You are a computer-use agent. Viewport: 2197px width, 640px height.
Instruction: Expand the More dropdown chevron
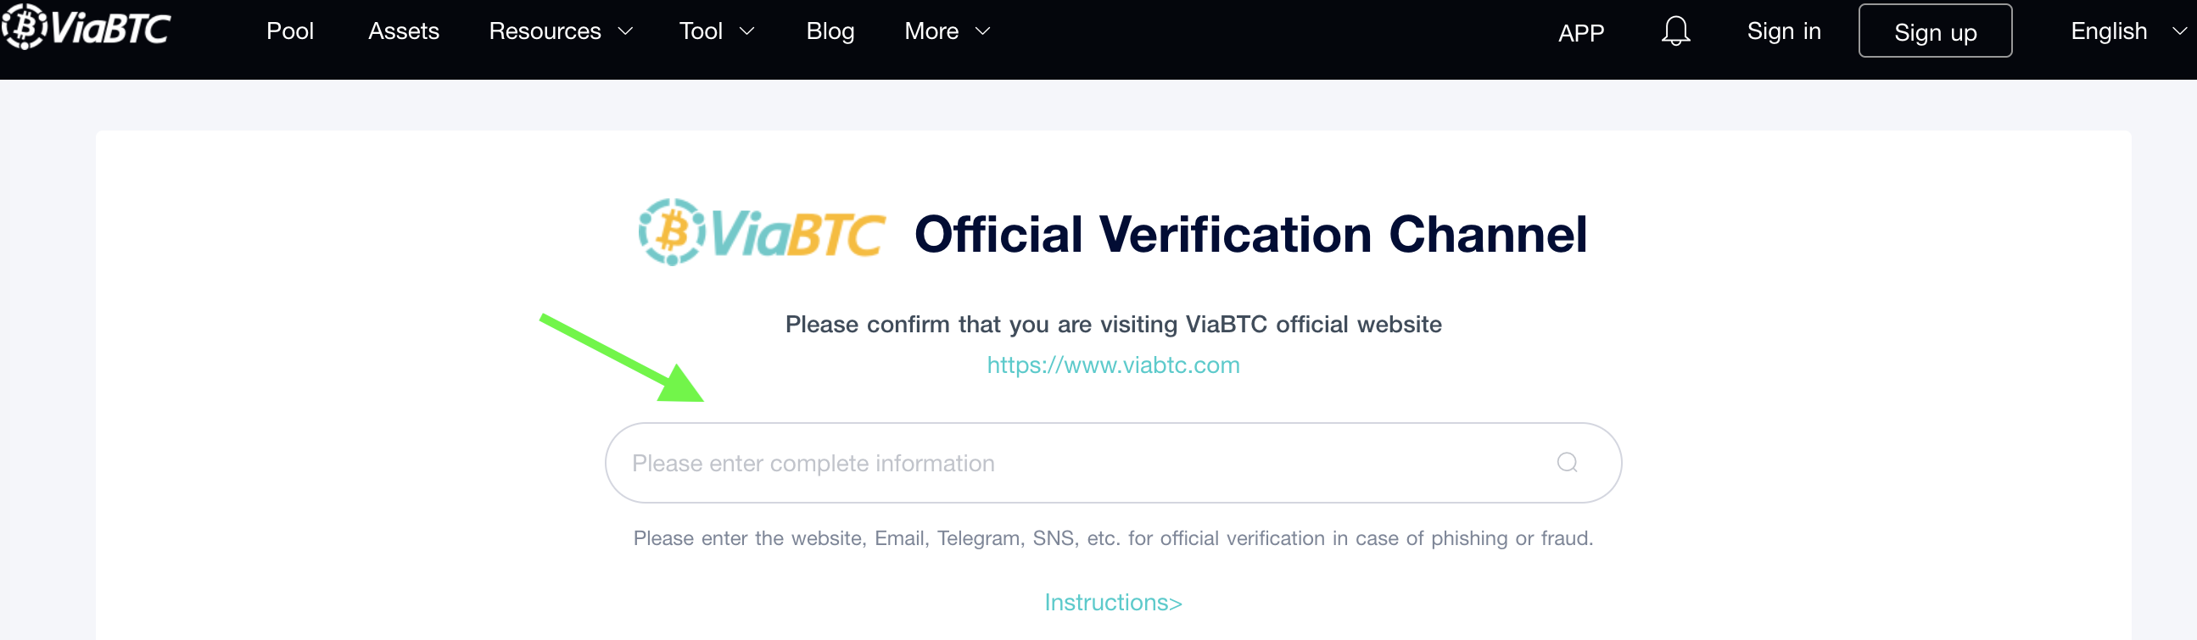click(x=982, y=31)
